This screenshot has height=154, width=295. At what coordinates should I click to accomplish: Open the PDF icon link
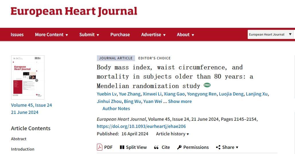[99, 147]
